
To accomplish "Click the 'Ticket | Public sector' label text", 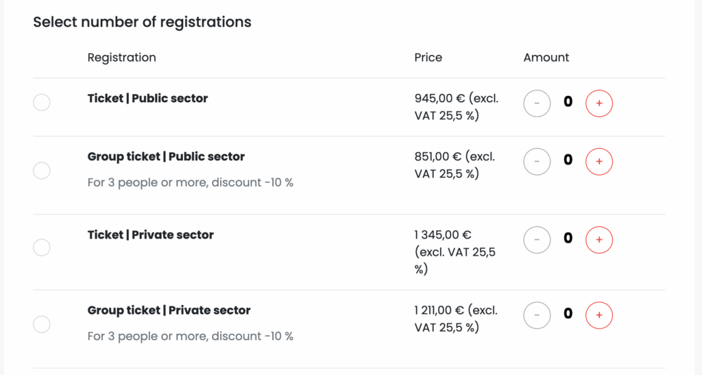I will (x=147, y=99).
